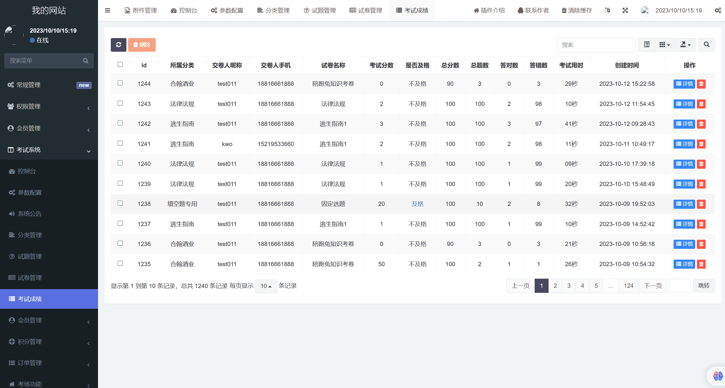
Task: Click the settings gears icon at top right
Action: tap(718, 10)
